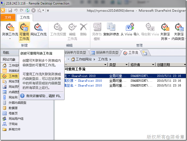Click the 列表工作流 ribbon icon
The height and width of the screenshot is (141, 187).
pyautogui.click(x=10, y=27)
